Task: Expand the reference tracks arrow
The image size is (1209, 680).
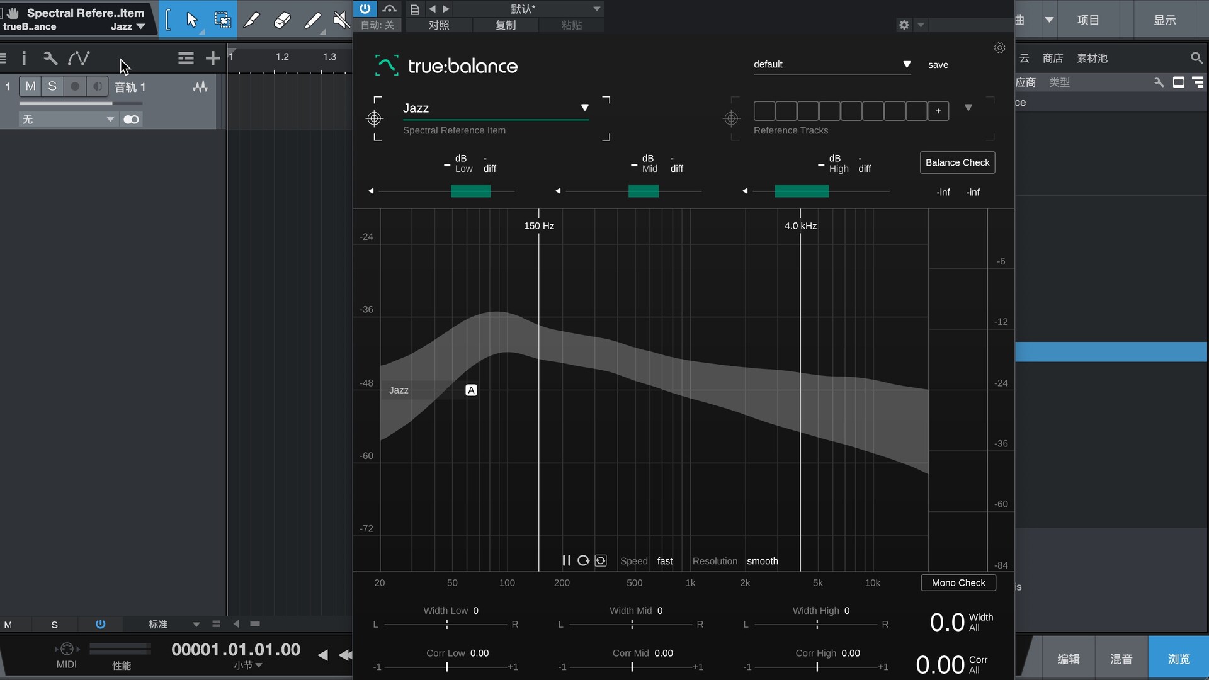Action: (968, 108)
